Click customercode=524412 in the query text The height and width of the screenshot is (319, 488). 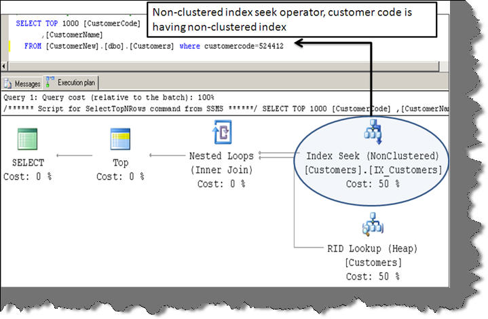point(244,46)
